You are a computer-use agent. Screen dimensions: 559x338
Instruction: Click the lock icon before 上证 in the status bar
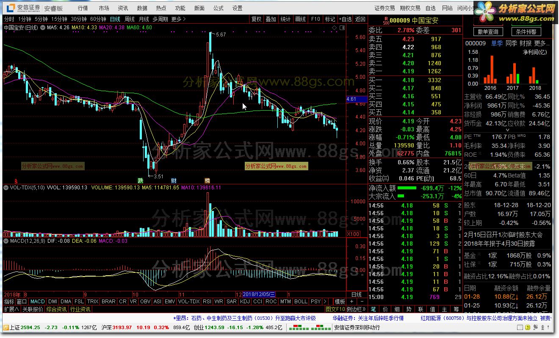tap(6, 327)
